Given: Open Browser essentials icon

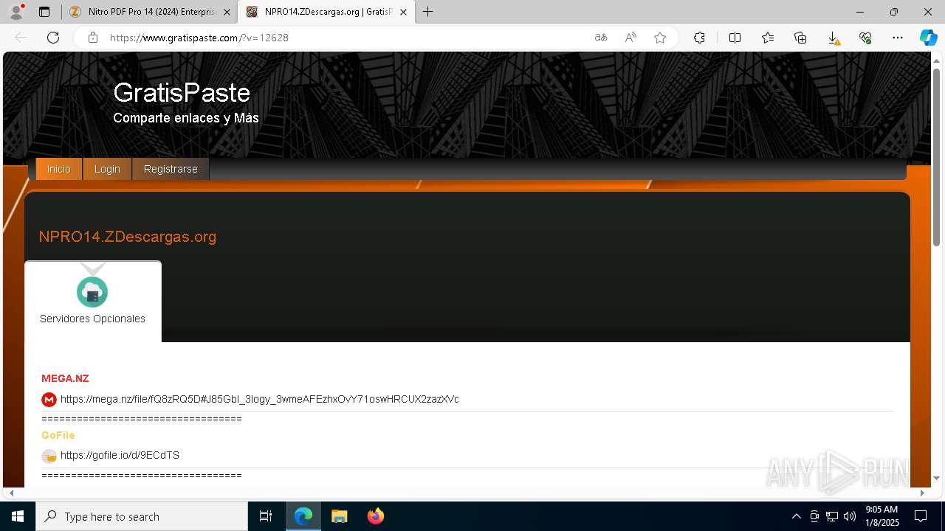Looking at the screenshot, I should pyautogui.click(x=865, y=38).
